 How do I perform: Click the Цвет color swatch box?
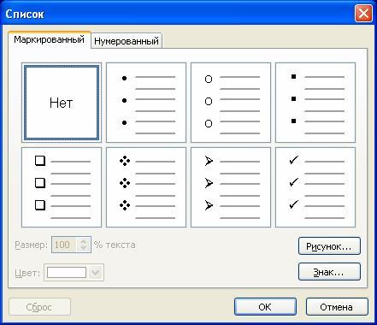67,272
